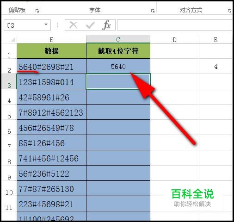Open the Alignment group dialog launcher
The height and width of the screenshot is (222, 234).
[229, 11]
